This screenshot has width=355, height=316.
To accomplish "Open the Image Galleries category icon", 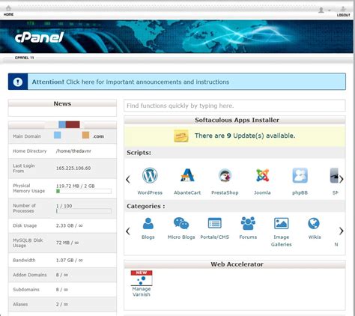I will 282,223.
